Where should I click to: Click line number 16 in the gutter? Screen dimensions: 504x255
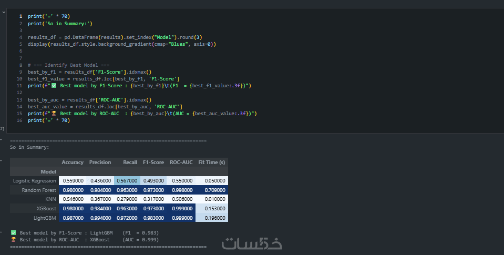(19, 120)
